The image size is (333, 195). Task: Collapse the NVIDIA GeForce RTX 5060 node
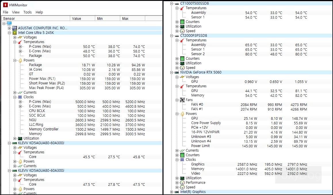172,73
